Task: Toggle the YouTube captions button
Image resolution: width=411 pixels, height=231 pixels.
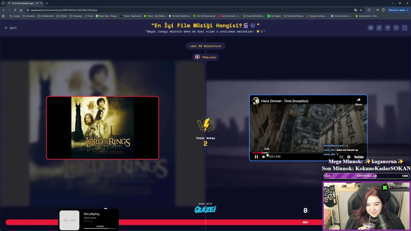Action: 341,157
